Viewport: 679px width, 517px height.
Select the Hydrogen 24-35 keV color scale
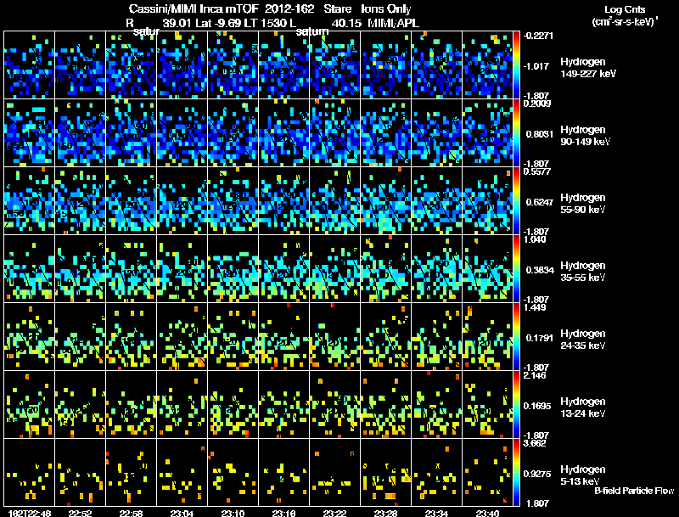[x=516, y=336]
